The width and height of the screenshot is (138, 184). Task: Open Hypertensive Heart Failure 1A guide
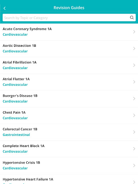pos(69,179)
